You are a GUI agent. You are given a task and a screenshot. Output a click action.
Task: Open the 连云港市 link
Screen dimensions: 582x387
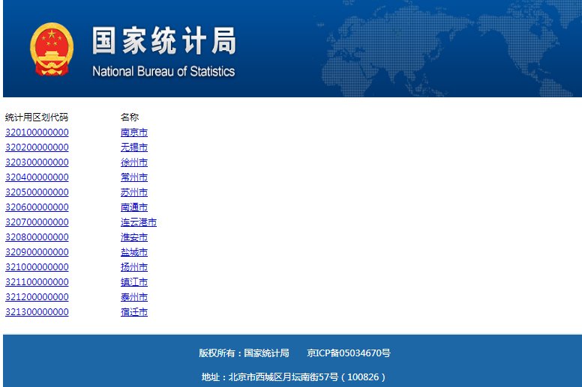click(x=139, y=222)
